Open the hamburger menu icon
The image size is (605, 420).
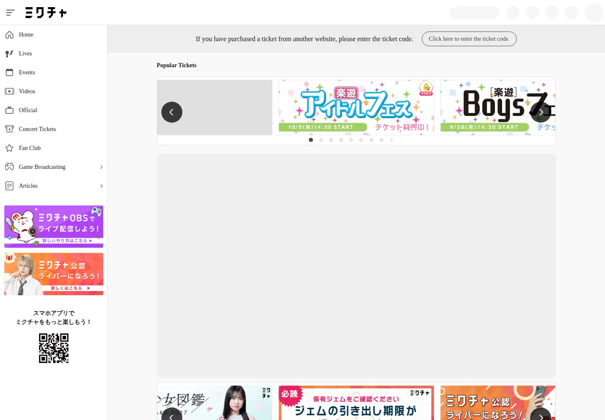(x=11, y=13)
